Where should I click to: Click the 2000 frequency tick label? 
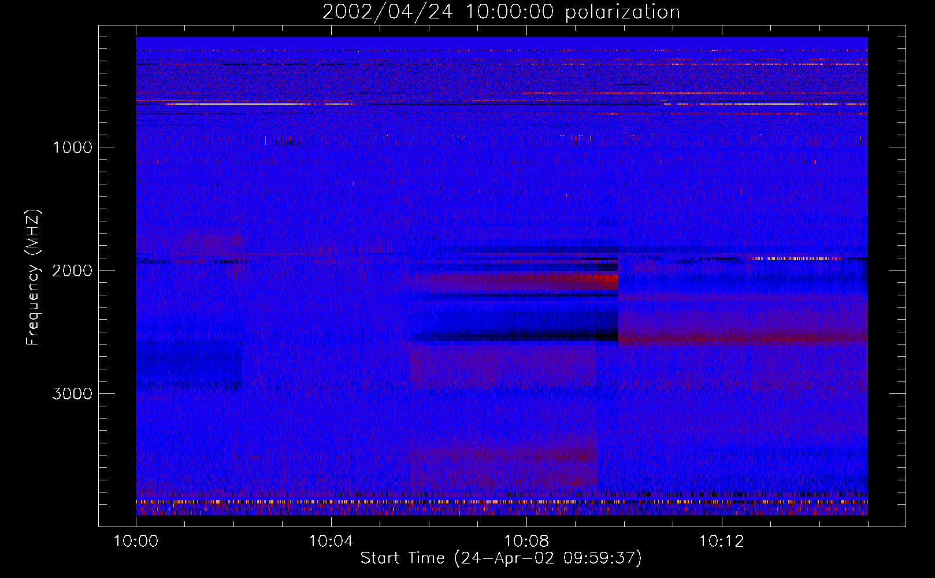72,271
